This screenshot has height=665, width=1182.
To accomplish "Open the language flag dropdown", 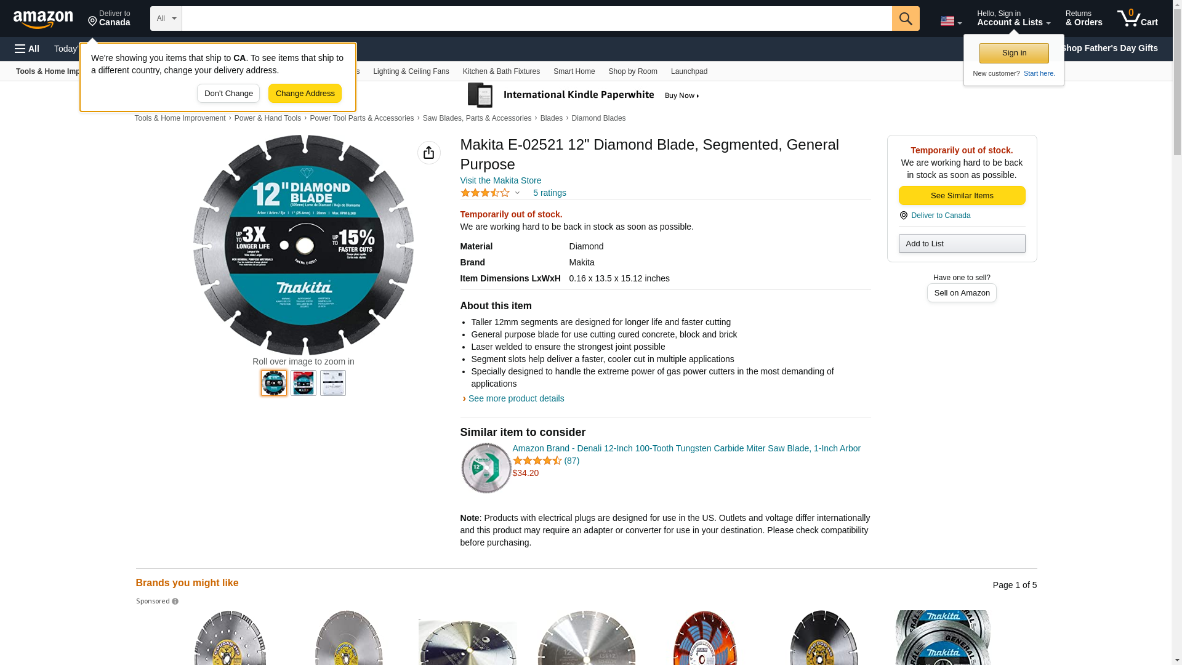I will [951, 21].
